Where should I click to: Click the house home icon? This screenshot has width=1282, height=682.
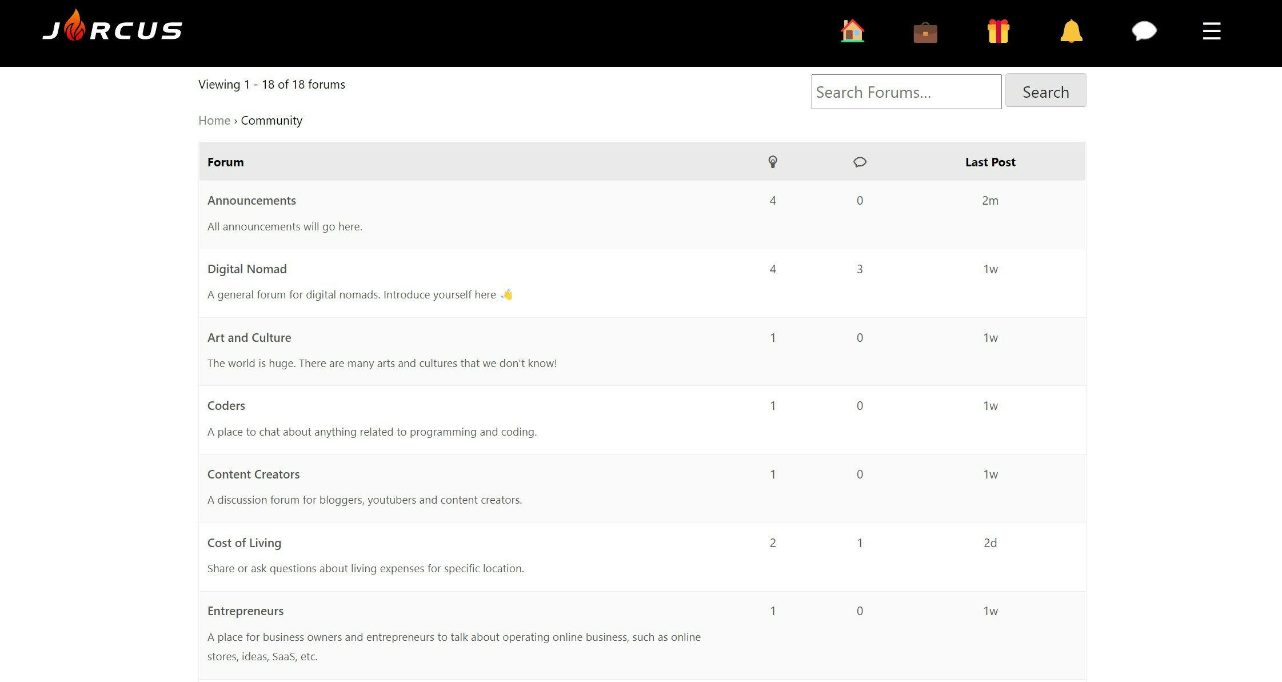tap(852, 31)
